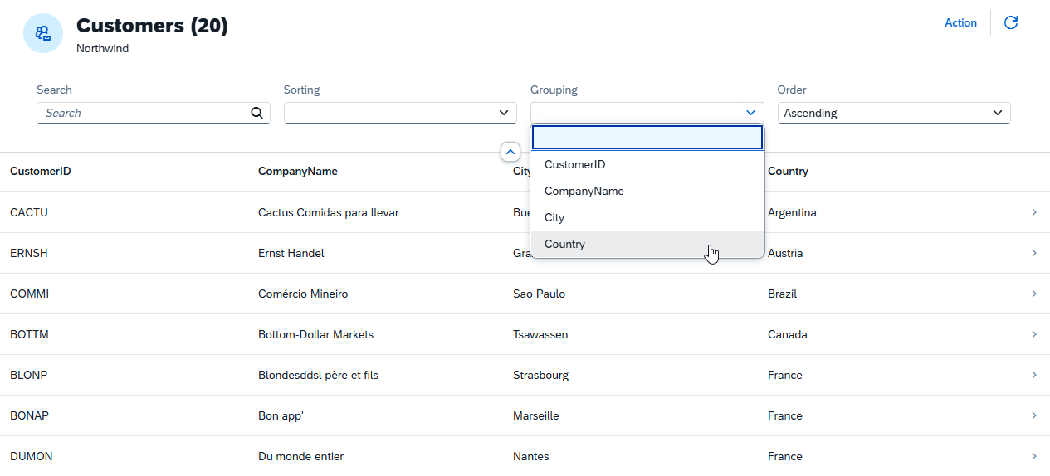This screenshot has height=476, width=1050.
Task: Click the Nantes city cell
Action: coord(531,456)
